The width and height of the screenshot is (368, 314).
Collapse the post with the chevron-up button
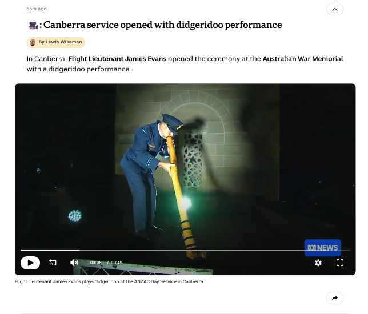[335, 9]
